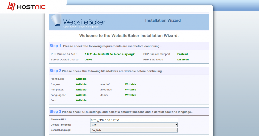
Task: Click the PHP Safe Mode label
Action: coord(153,59)
